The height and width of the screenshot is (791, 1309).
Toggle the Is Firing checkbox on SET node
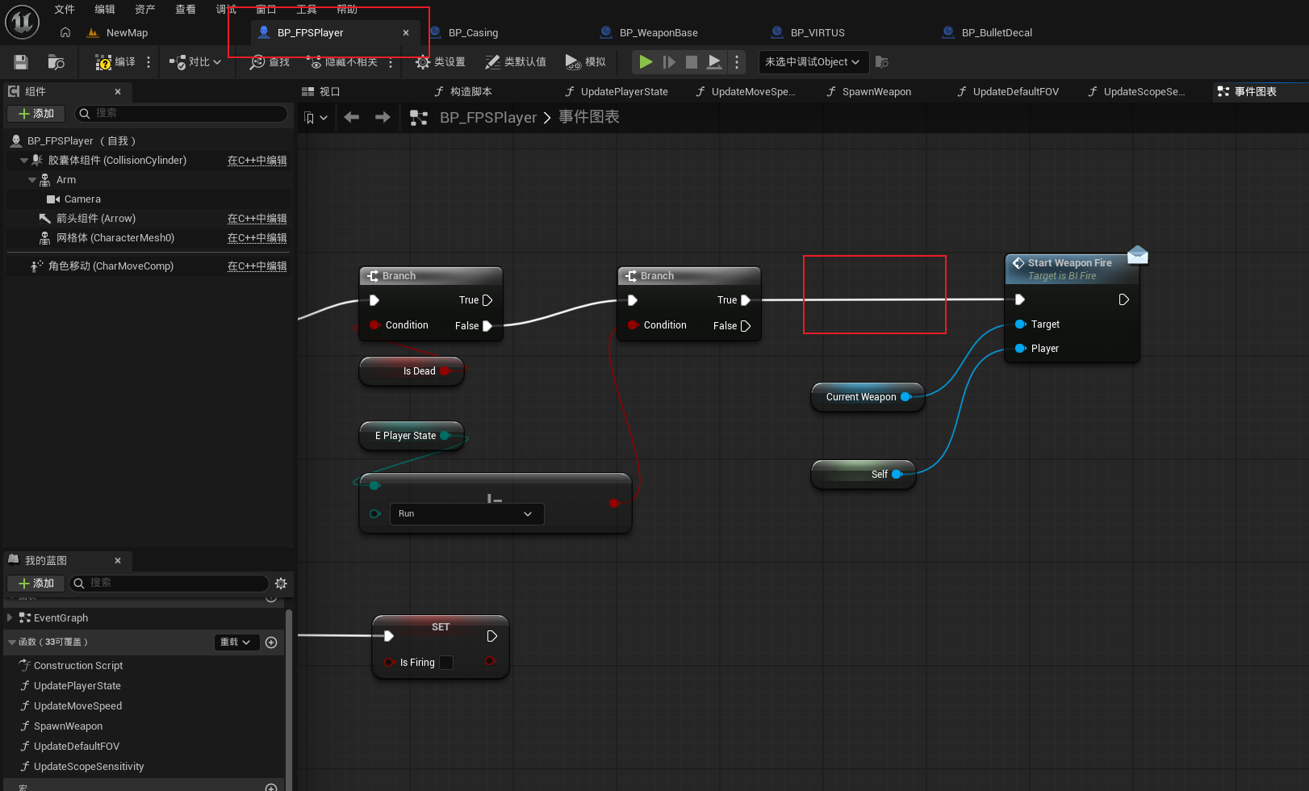tap(446, 663)
